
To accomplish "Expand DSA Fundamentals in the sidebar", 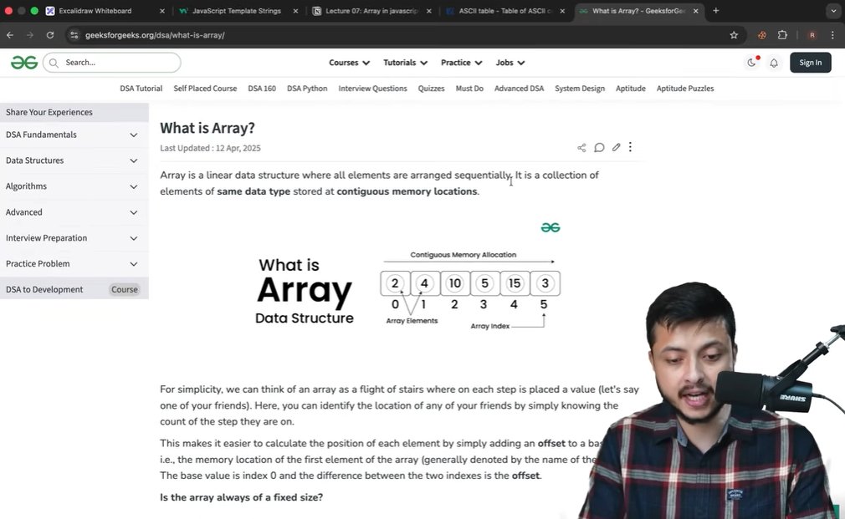I will click(74, 135).
